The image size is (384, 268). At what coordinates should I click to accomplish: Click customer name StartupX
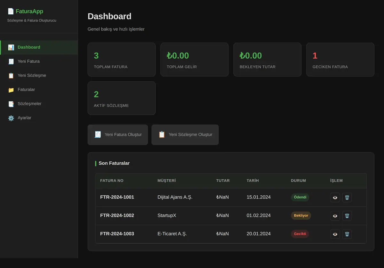pos(167,215)
